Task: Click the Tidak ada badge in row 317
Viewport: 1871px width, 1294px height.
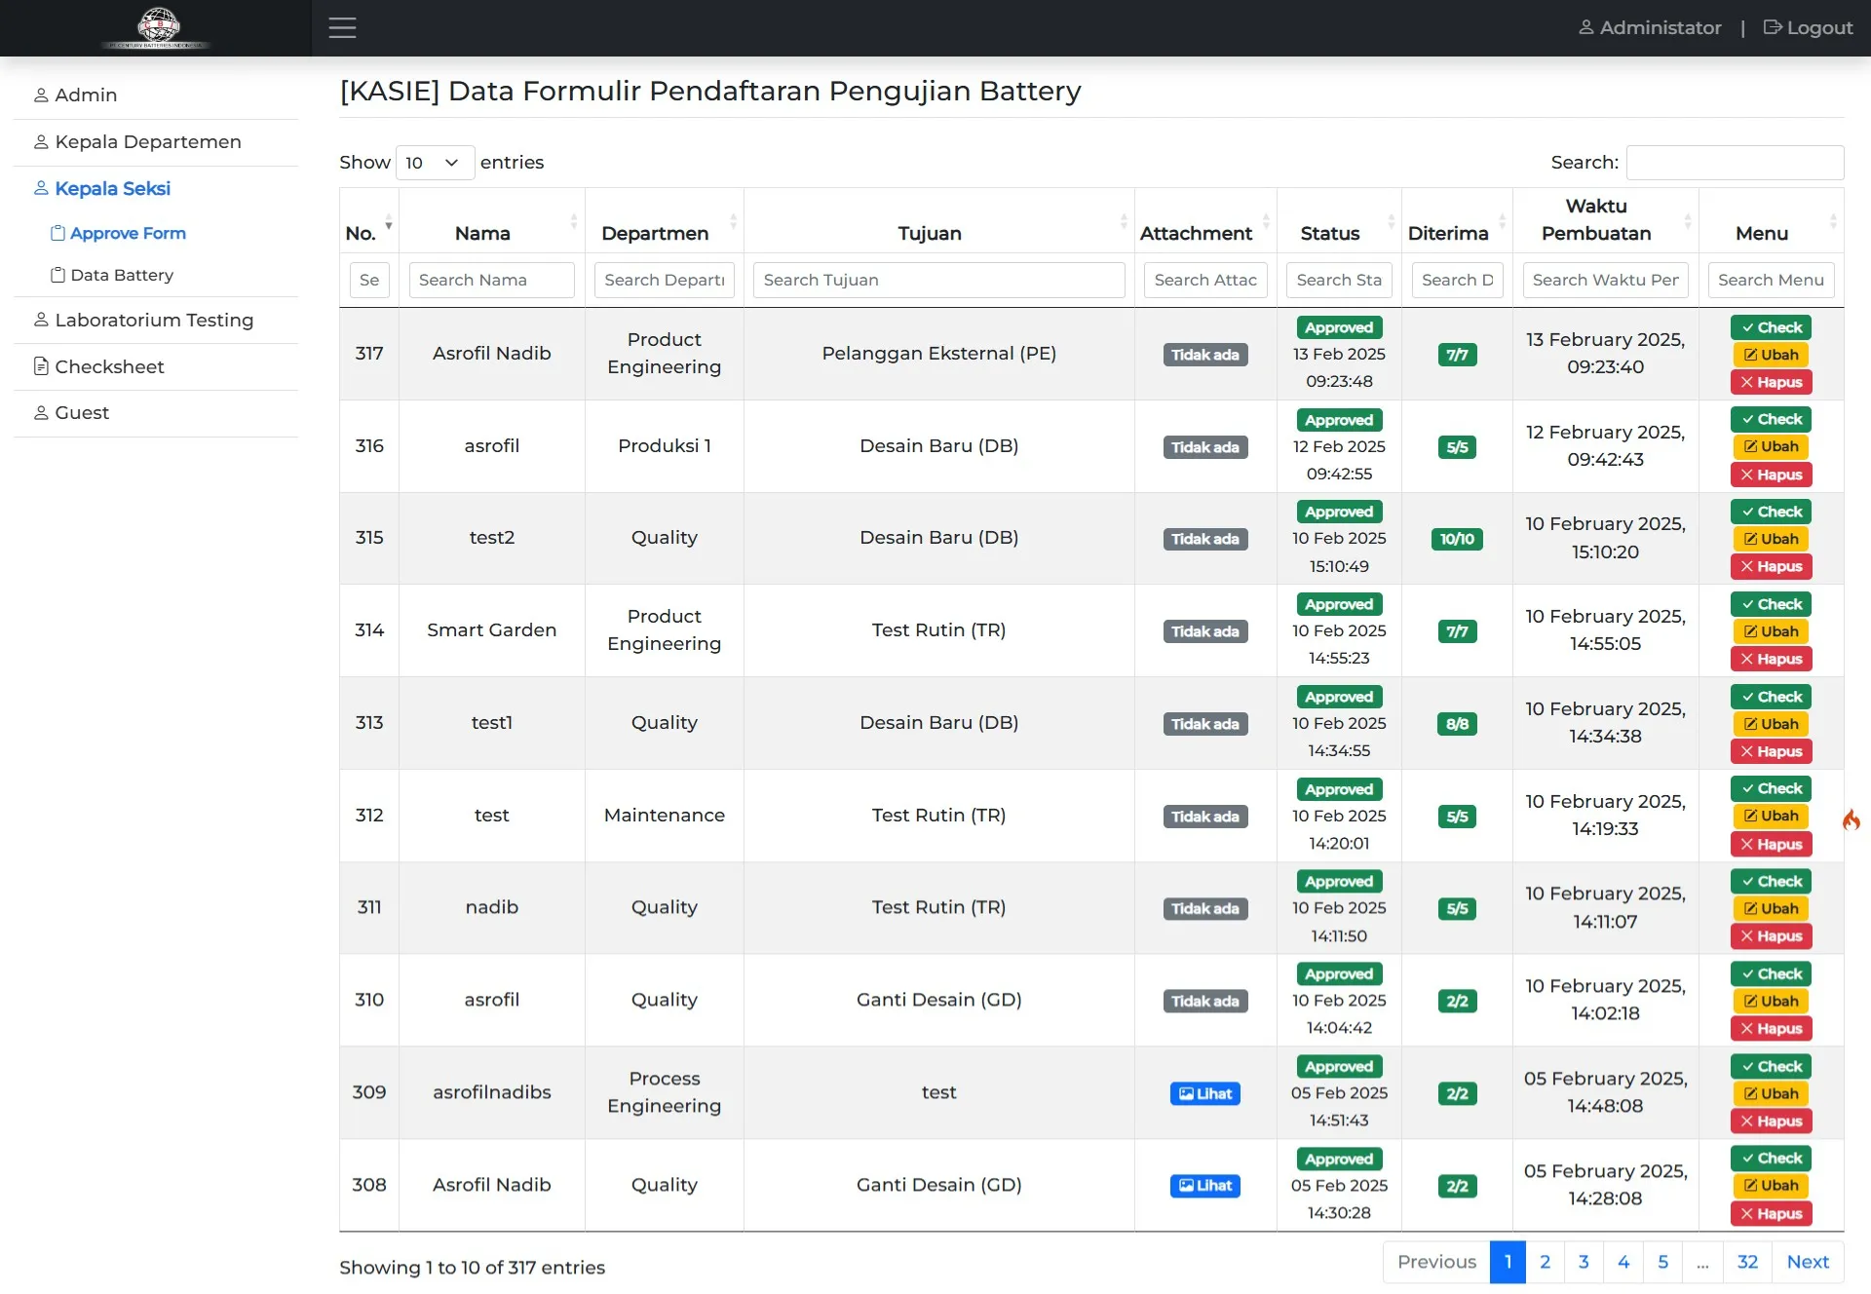Action: pyautogui.click(x=1204, y=355)
